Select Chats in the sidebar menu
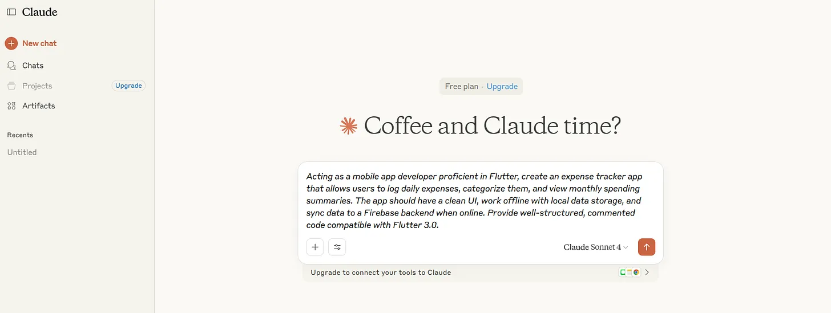The image size is (831, 313). click(x=33, y=66)
